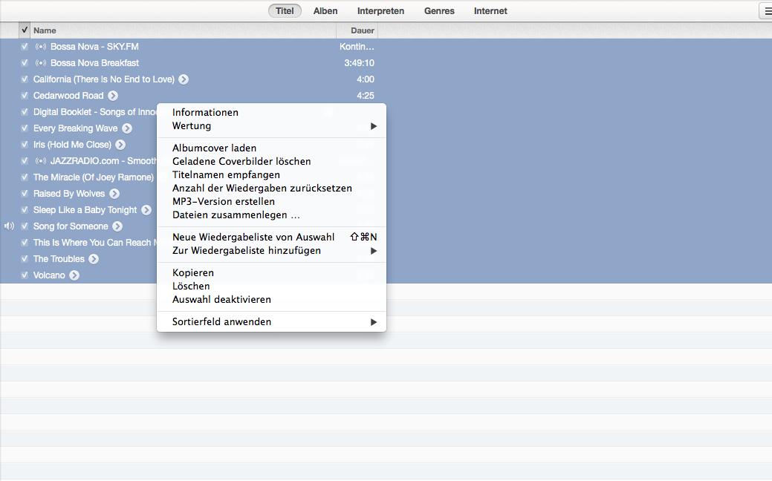Click the 4:25 duration of Cedarwood Road
772x481 pixels.
coord(366,96)
